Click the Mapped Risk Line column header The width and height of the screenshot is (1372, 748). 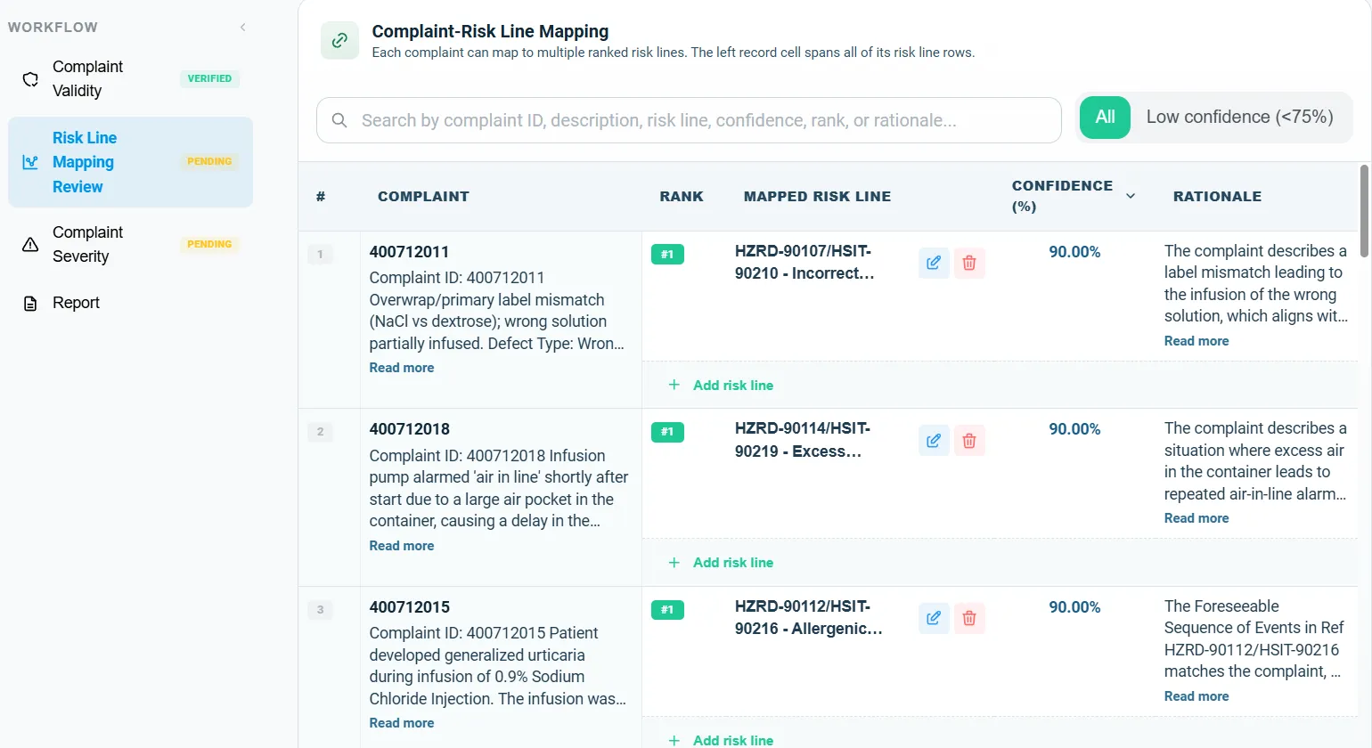tap(817, 197)
